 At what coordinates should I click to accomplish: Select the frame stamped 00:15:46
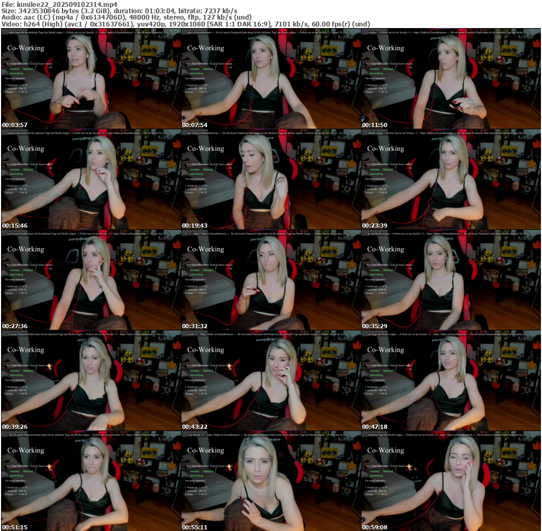pos(91,179)
